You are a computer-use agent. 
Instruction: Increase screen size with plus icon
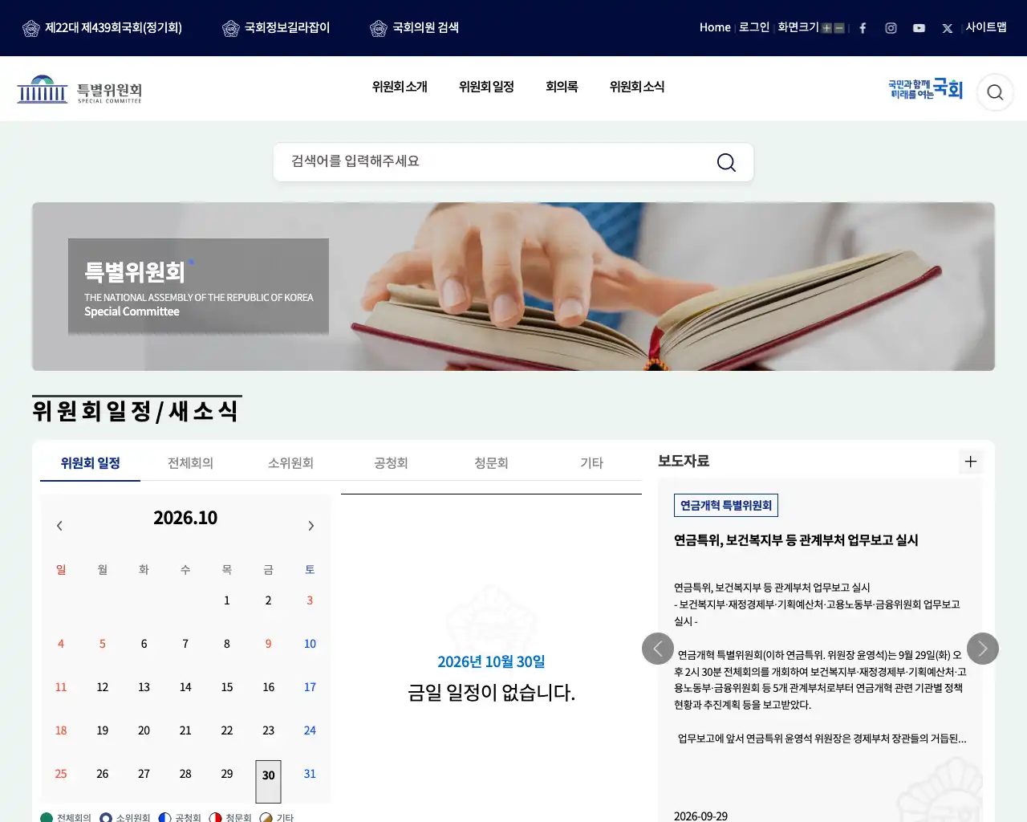pyautogui.click(x=826, y=28)
